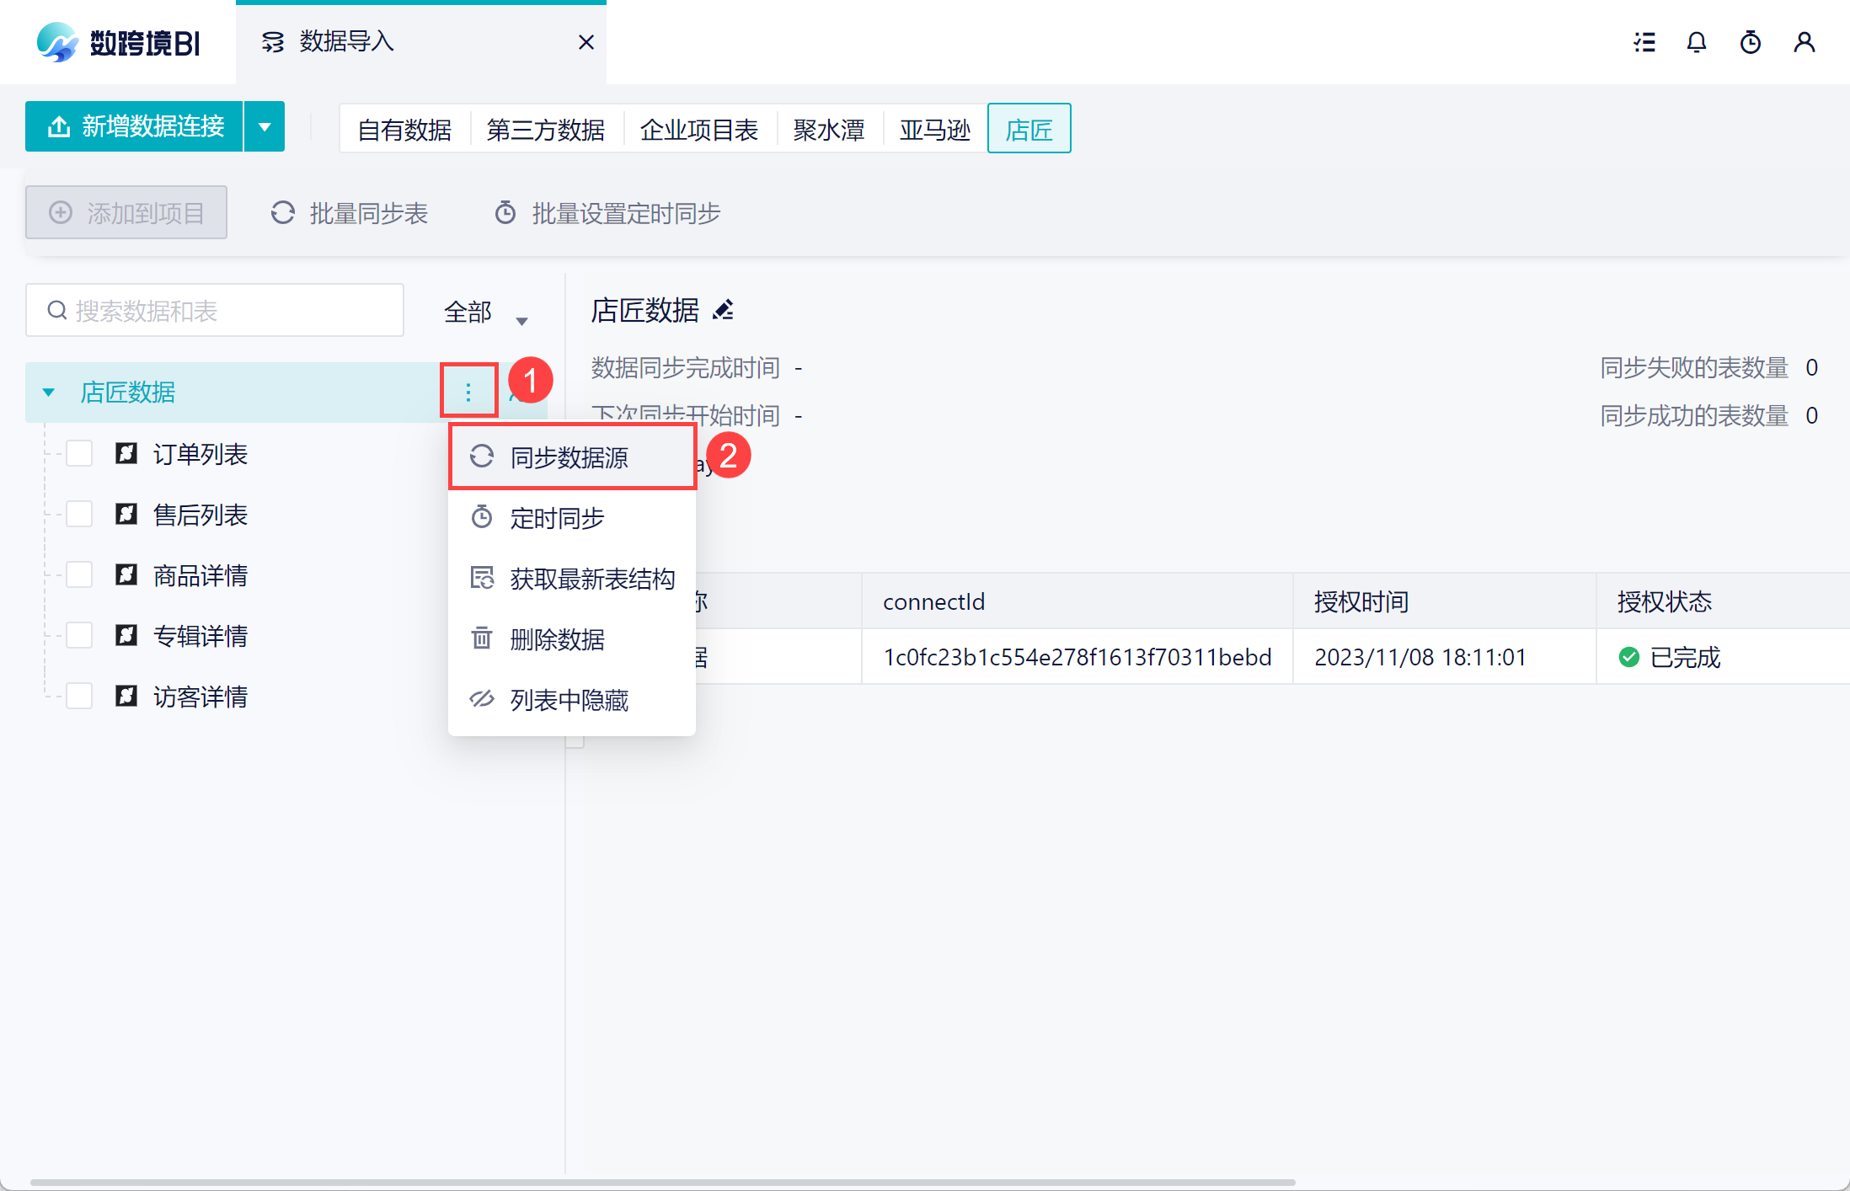Screen dimensions: 1850x1191
Task: Check the 订单列表 checkbox
Action: [x=79, y=454]
